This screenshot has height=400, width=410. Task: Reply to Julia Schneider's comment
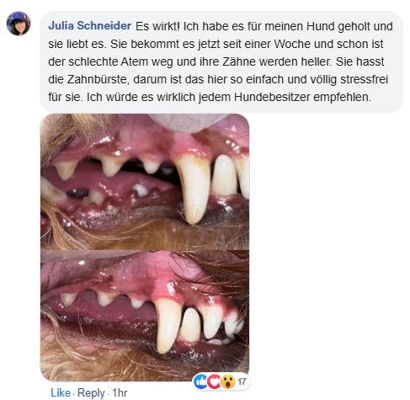click(x=91, y=392)
